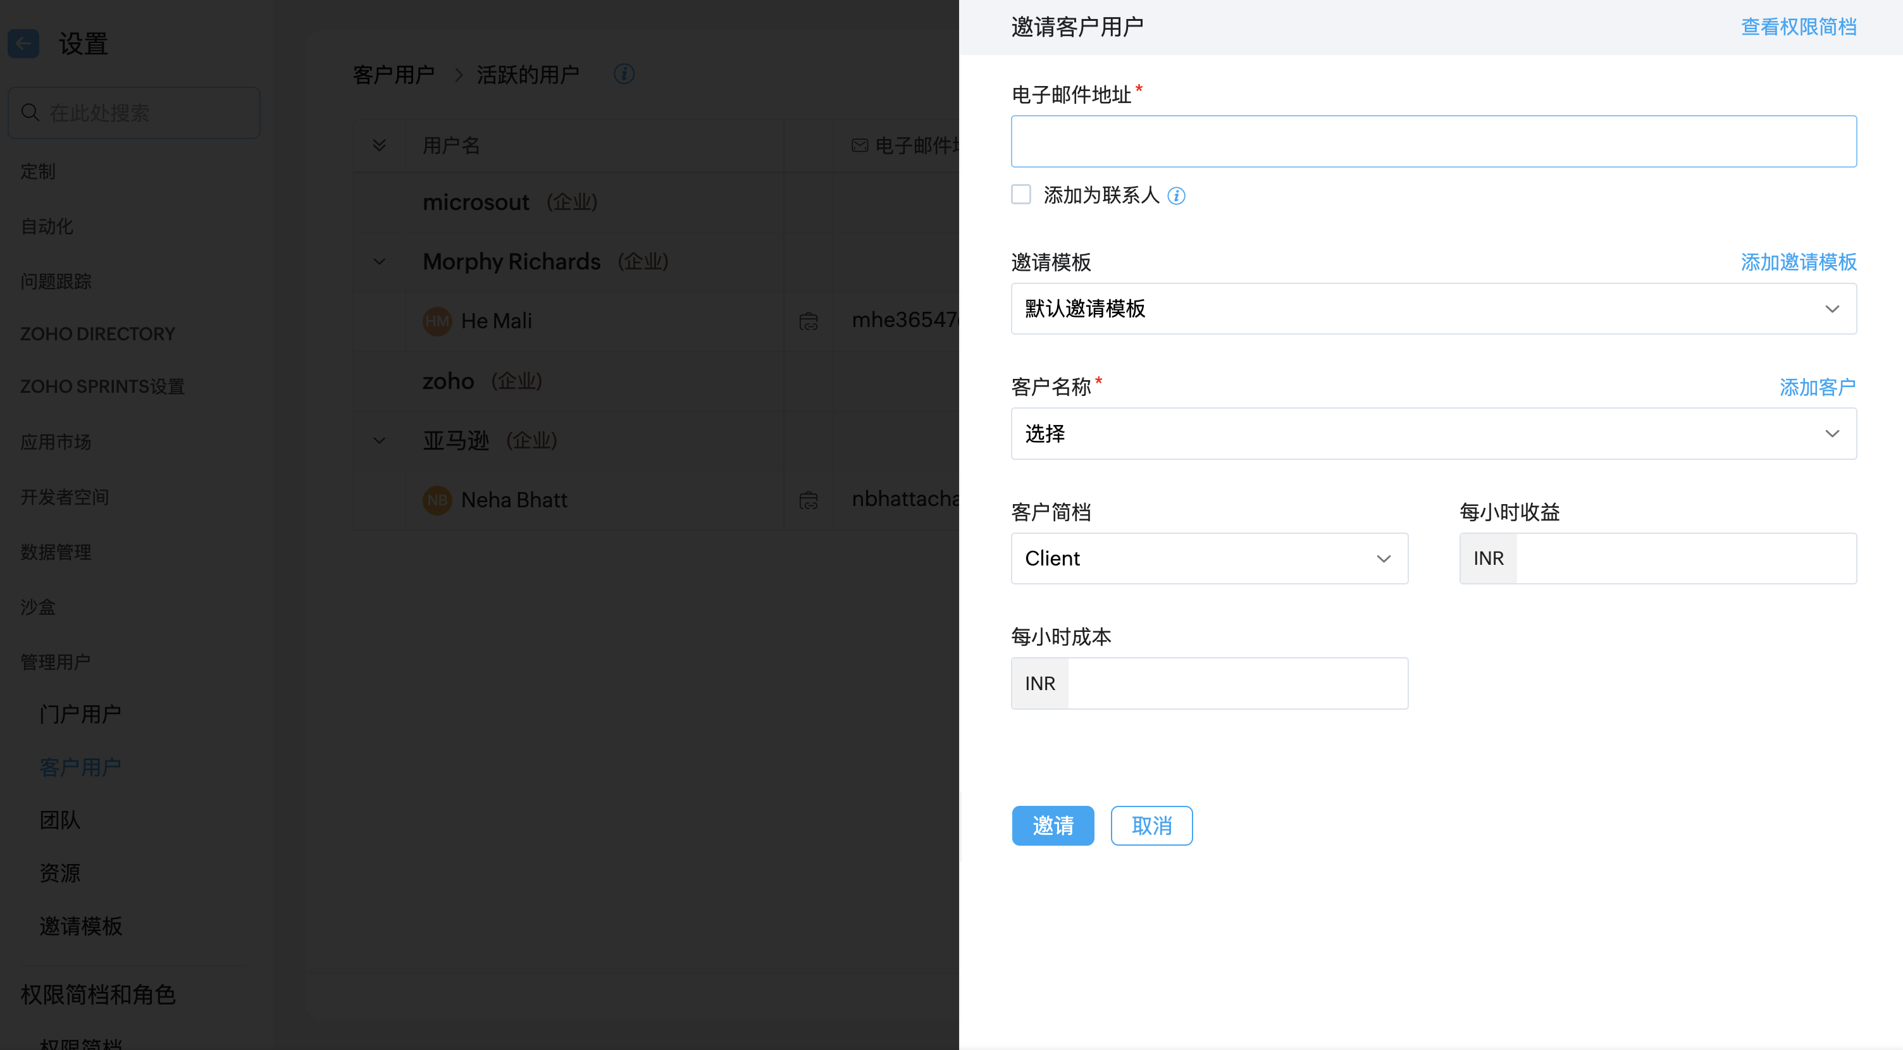Click info icon next to 活跃的用户
The width and height of the screenshot is (1903, 1050).
pos(624,74)
